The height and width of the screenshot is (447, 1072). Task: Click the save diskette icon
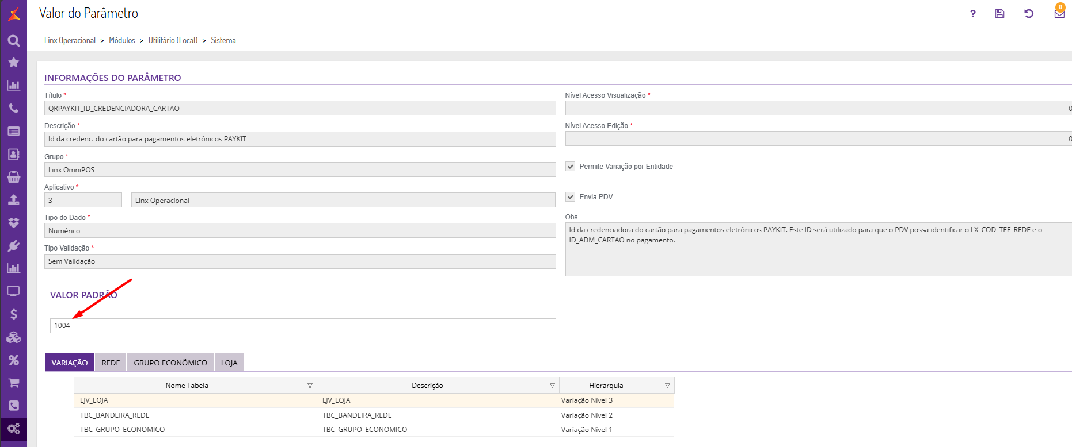pyautogui.click(x=999, y=13)
